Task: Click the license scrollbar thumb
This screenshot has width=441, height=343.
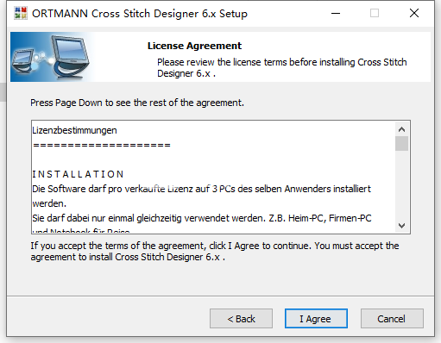Action: 401,143
